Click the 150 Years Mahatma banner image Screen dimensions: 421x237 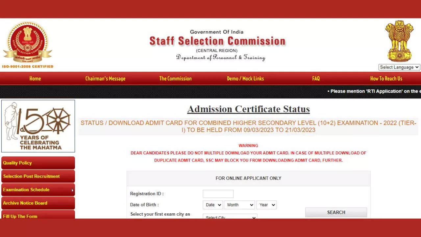(x=38, y=126)
